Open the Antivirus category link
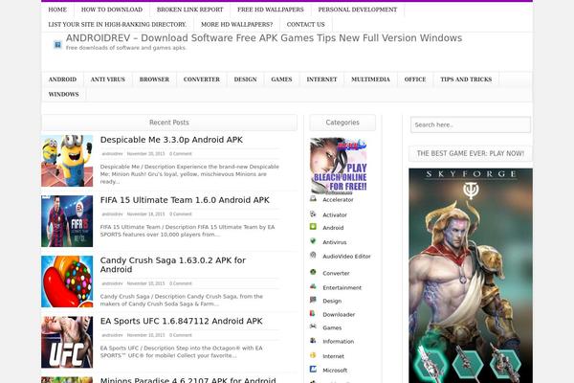The width and height of the screenshot is (574, 383). pyautogui.click(x=334, y=242)
